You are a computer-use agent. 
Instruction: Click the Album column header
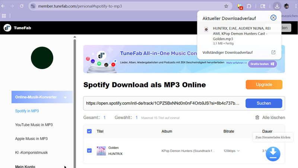167,131
